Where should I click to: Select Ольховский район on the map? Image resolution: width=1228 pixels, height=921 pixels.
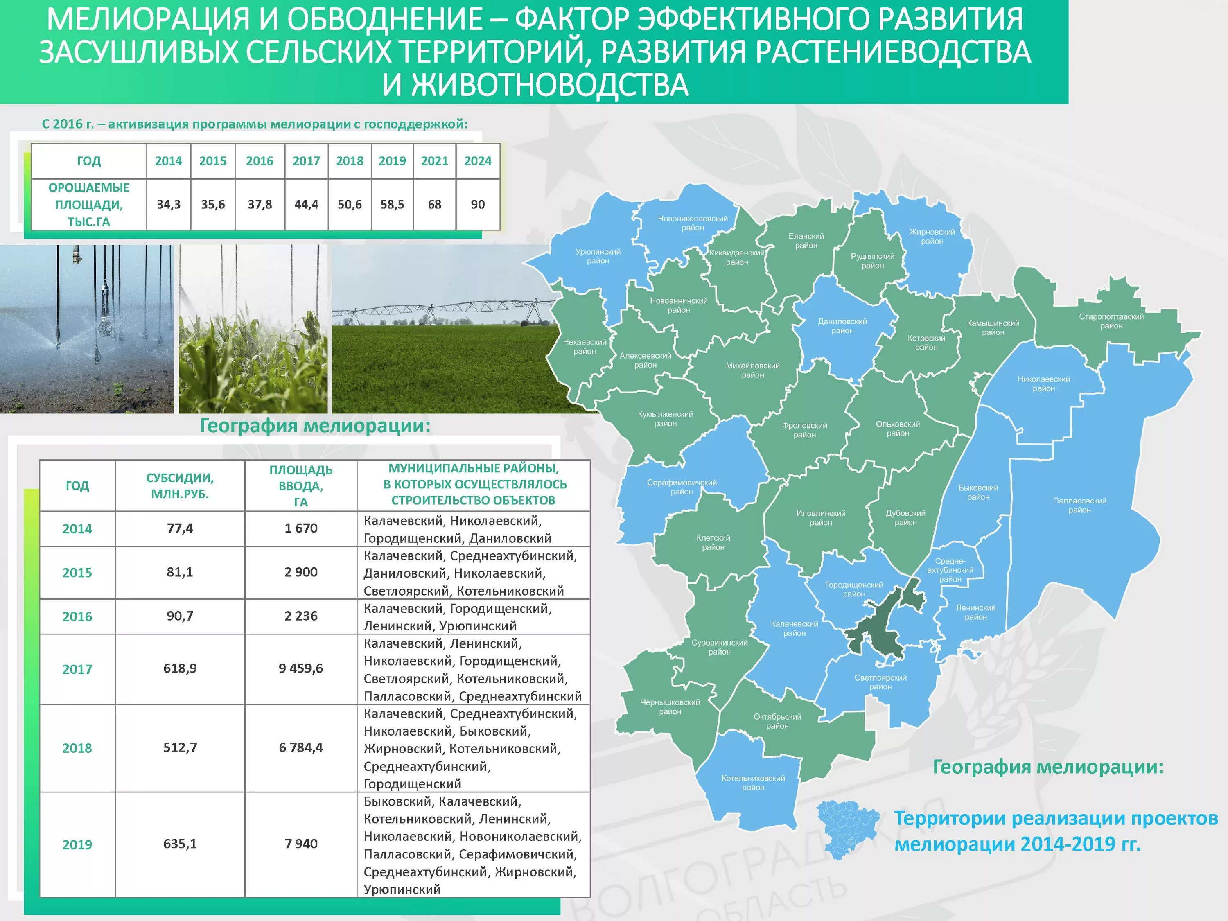coord(898,428)
